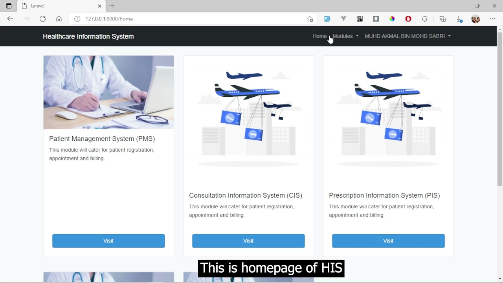Open the blue FT extension icon
The height and width of the screenshot is (283, 503).
point(327,19)
